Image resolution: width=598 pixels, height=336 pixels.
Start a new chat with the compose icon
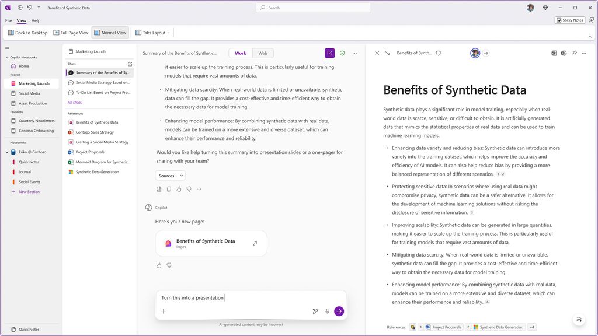click(x=130, y=64)
